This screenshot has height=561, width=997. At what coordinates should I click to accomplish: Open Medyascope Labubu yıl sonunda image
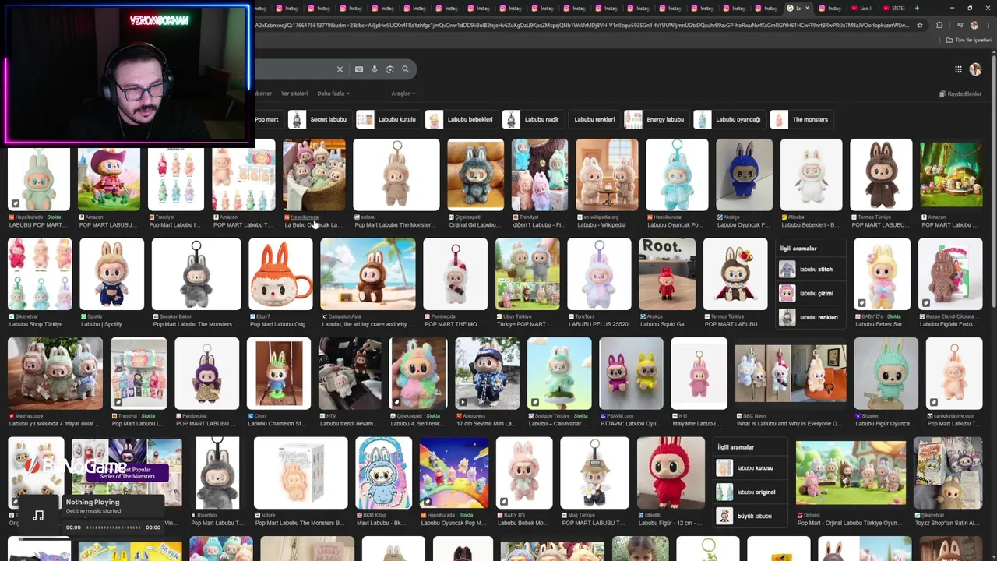click(x=55, y=374)
